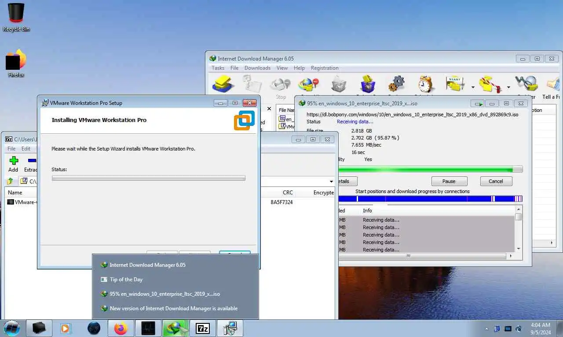The height and width of the screenshot is (337, 563).
Task: Sort by the Name column in 7-Zip
Action: pyautogui.click(x=15, y=193)
